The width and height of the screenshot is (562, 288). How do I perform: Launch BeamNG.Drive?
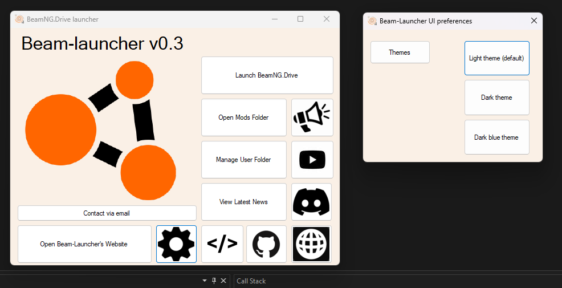267,75
